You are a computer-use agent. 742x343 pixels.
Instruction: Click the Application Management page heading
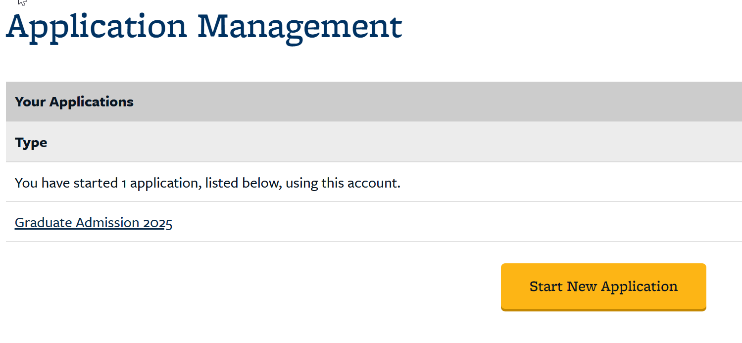point(203,26)
